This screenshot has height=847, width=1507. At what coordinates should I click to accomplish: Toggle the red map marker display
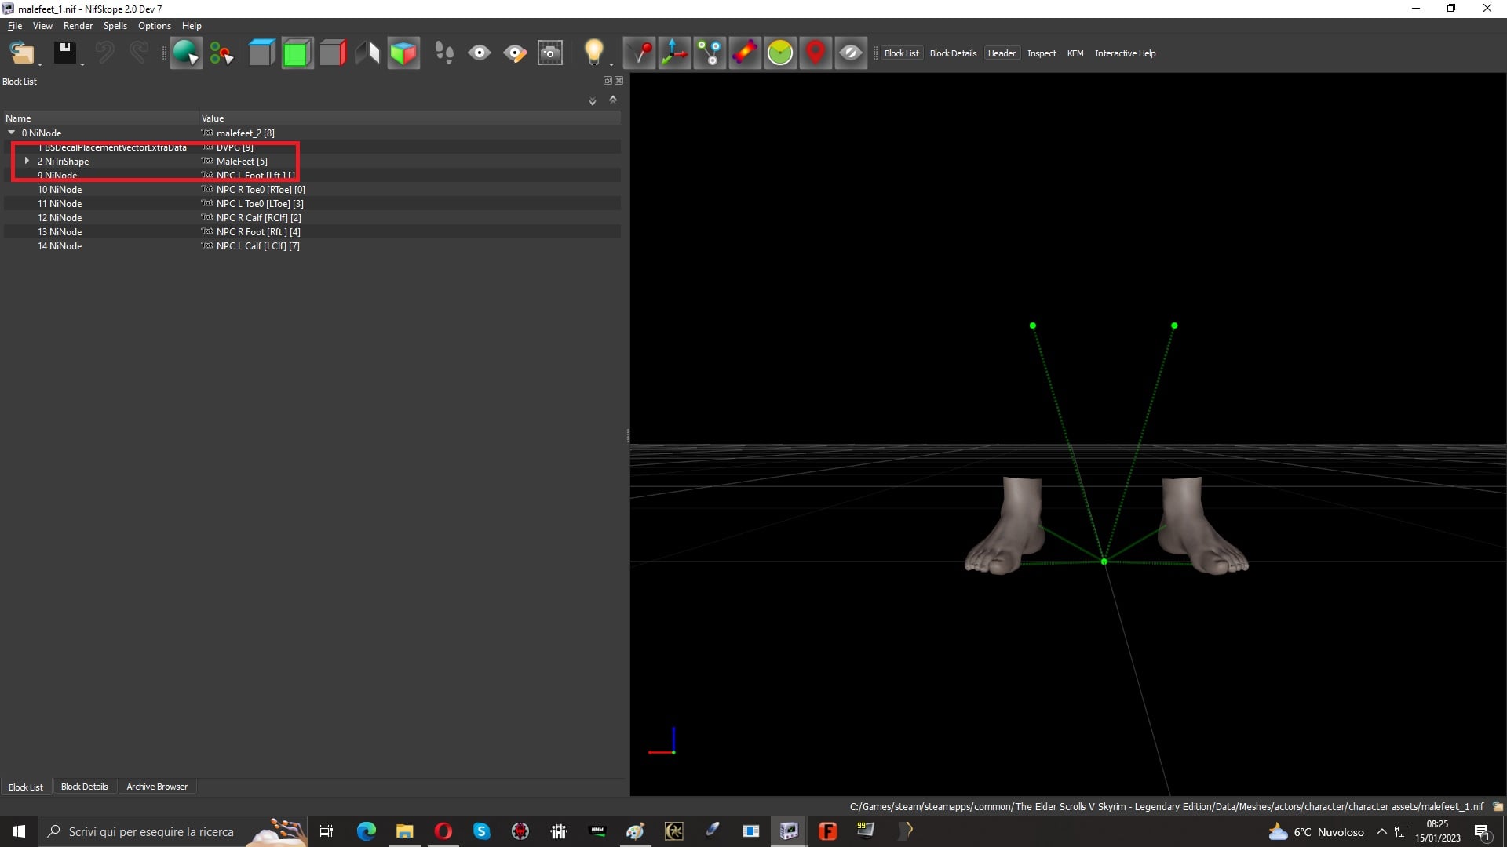816,53
